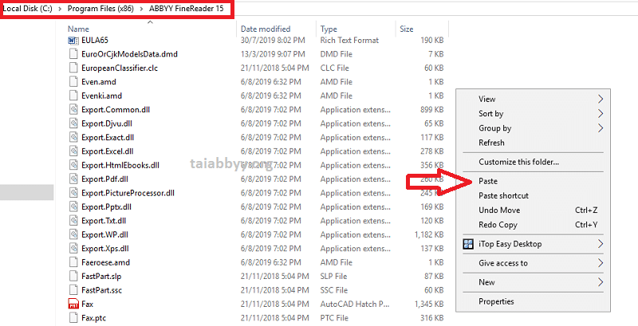Click the 899 KB size cell
638x326 pixels.
coord(432,110)
